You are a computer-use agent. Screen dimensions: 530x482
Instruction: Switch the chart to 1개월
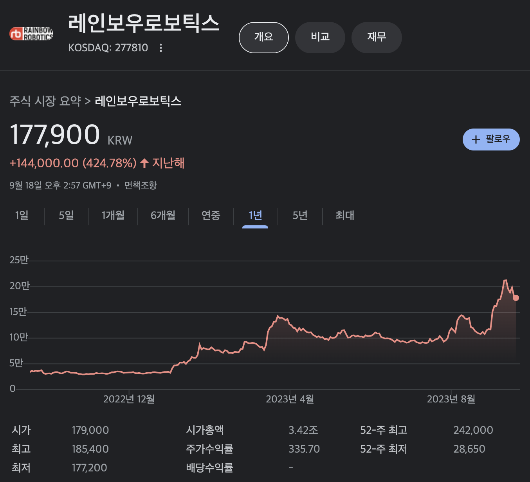[x=113, y=216]
